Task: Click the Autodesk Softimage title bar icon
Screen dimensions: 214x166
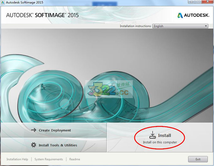Action: click(x=3, y=3)
